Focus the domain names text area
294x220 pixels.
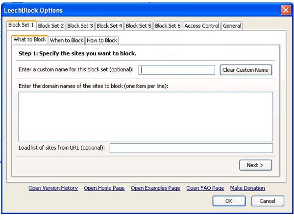[146, 116]
